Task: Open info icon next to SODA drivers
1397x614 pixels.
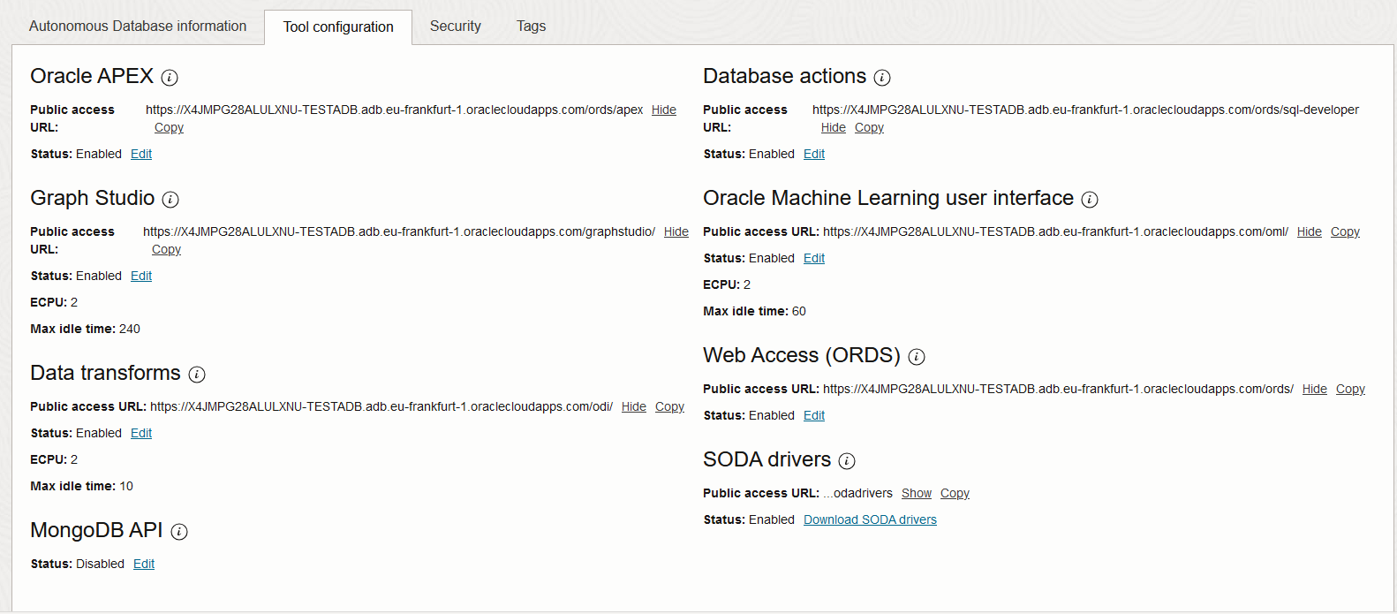Action: coord(847,461)
